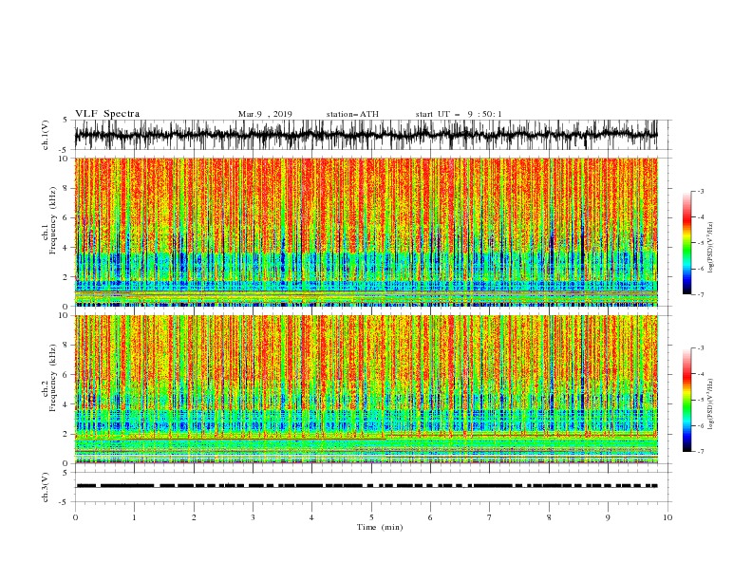
Task: Click the color bar beside the ch.1 spectrogram
Action: tap(687, 243)
